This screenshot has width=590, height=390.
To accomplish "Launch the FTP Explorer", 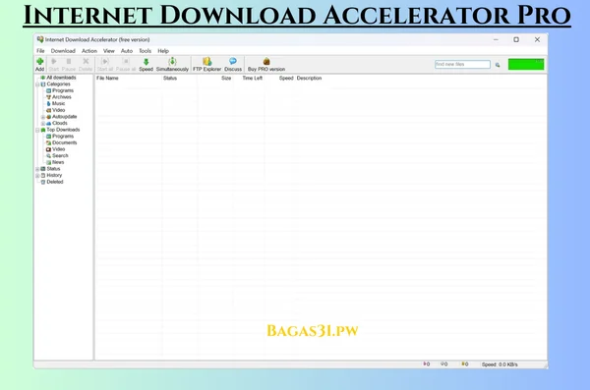I will tap(206, 64).
